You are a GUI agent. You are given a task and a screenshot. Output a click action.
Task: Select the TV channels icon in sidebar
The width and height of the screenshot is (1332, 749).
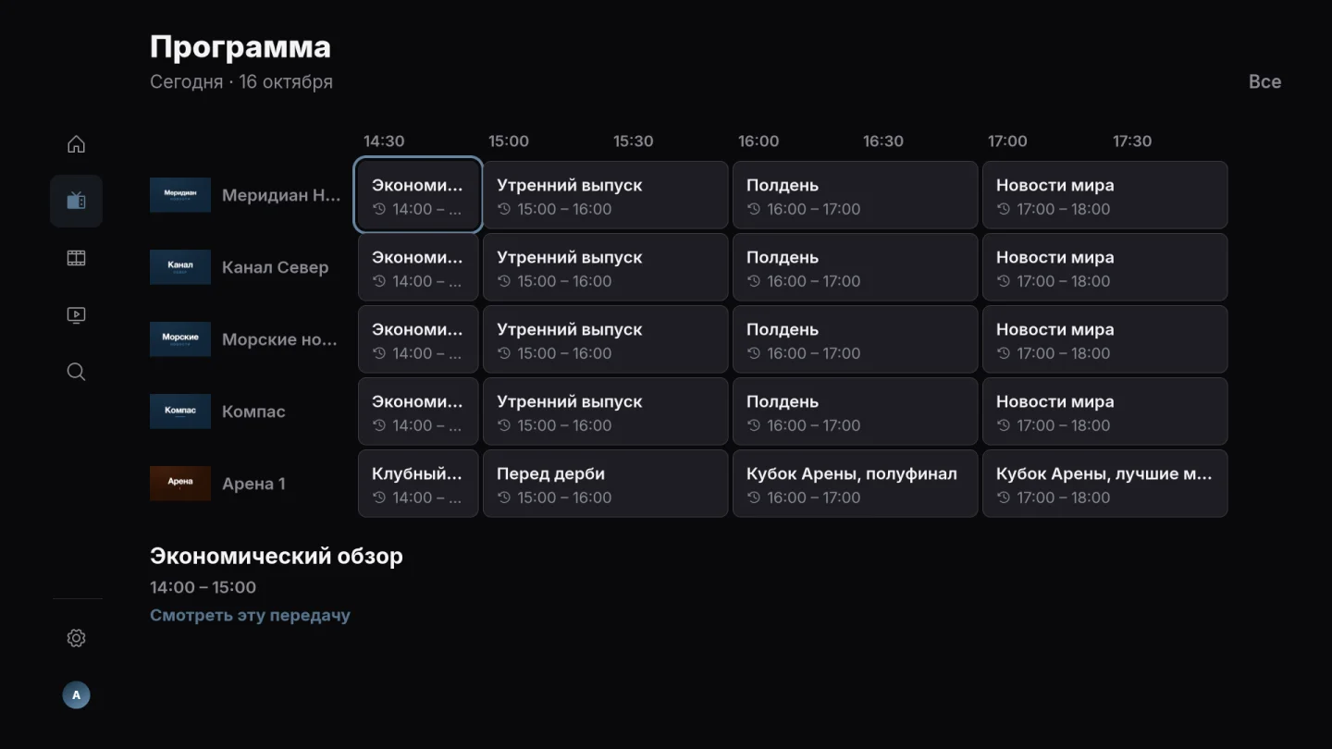[76, 201]
